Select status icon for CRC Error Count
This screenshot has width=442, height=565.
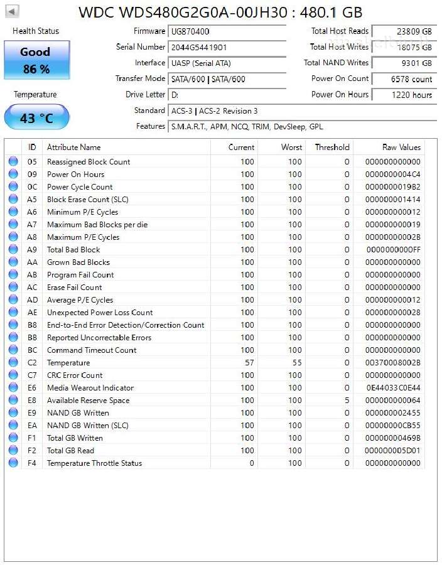click(13, 375)
